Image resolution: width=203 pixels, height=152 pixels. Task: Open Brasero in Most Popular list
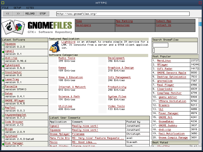tap(164, 105)
